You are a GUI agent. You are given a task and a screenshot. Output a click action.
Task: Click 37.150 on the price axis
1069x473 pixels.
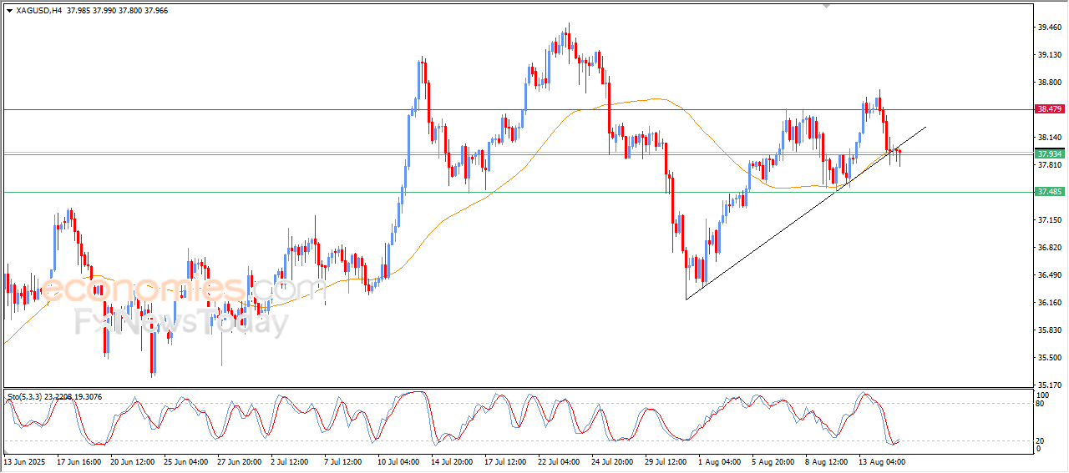tap(1051, 220)
